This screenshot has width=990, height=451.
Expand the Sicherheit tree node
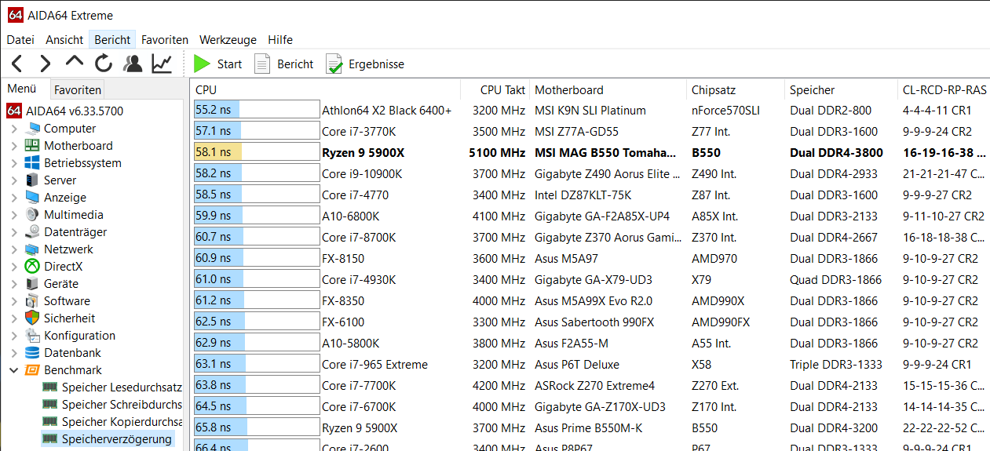pyautogui.click(x=14, y=318)
